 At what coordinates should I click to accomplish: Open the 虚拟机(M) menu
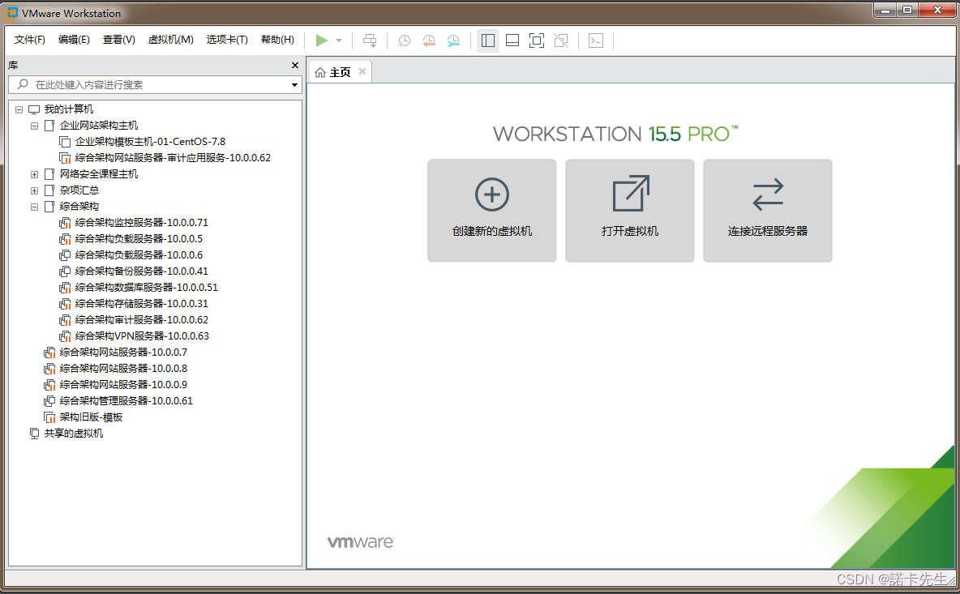(171, 40)
